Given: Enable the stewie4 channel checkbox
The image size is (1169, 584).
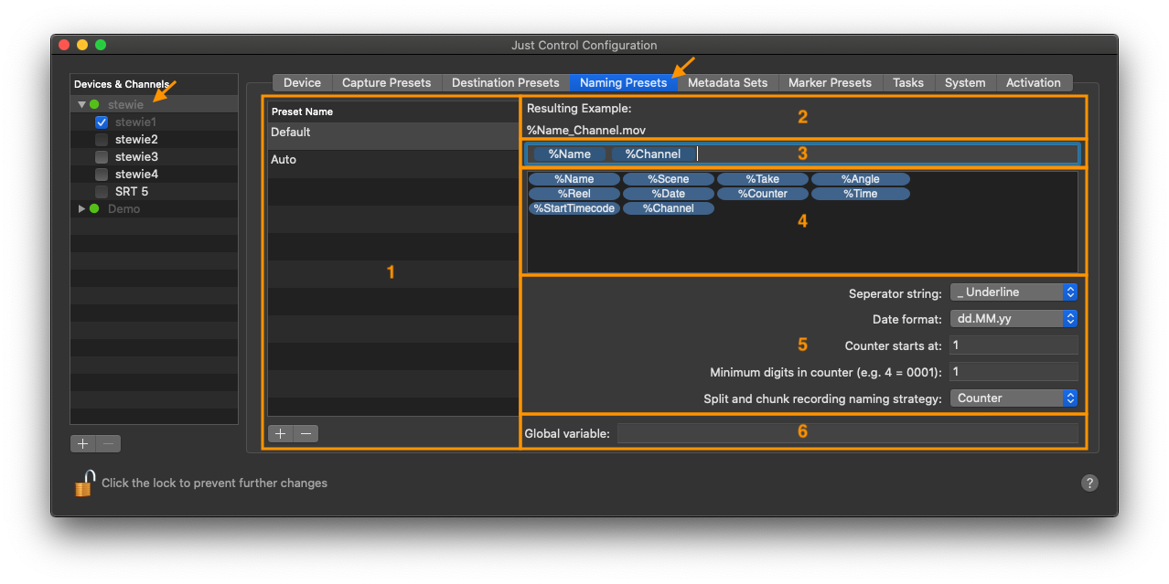Looking at the screenshot, I should [x=102, y=174].
